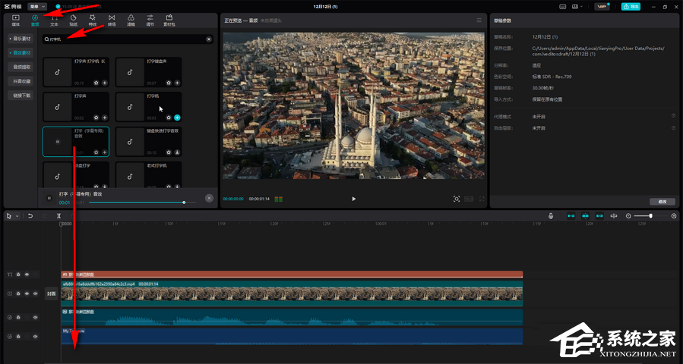Mute the main video track audio
Screen dimensions: 683x364
point(36,293)
